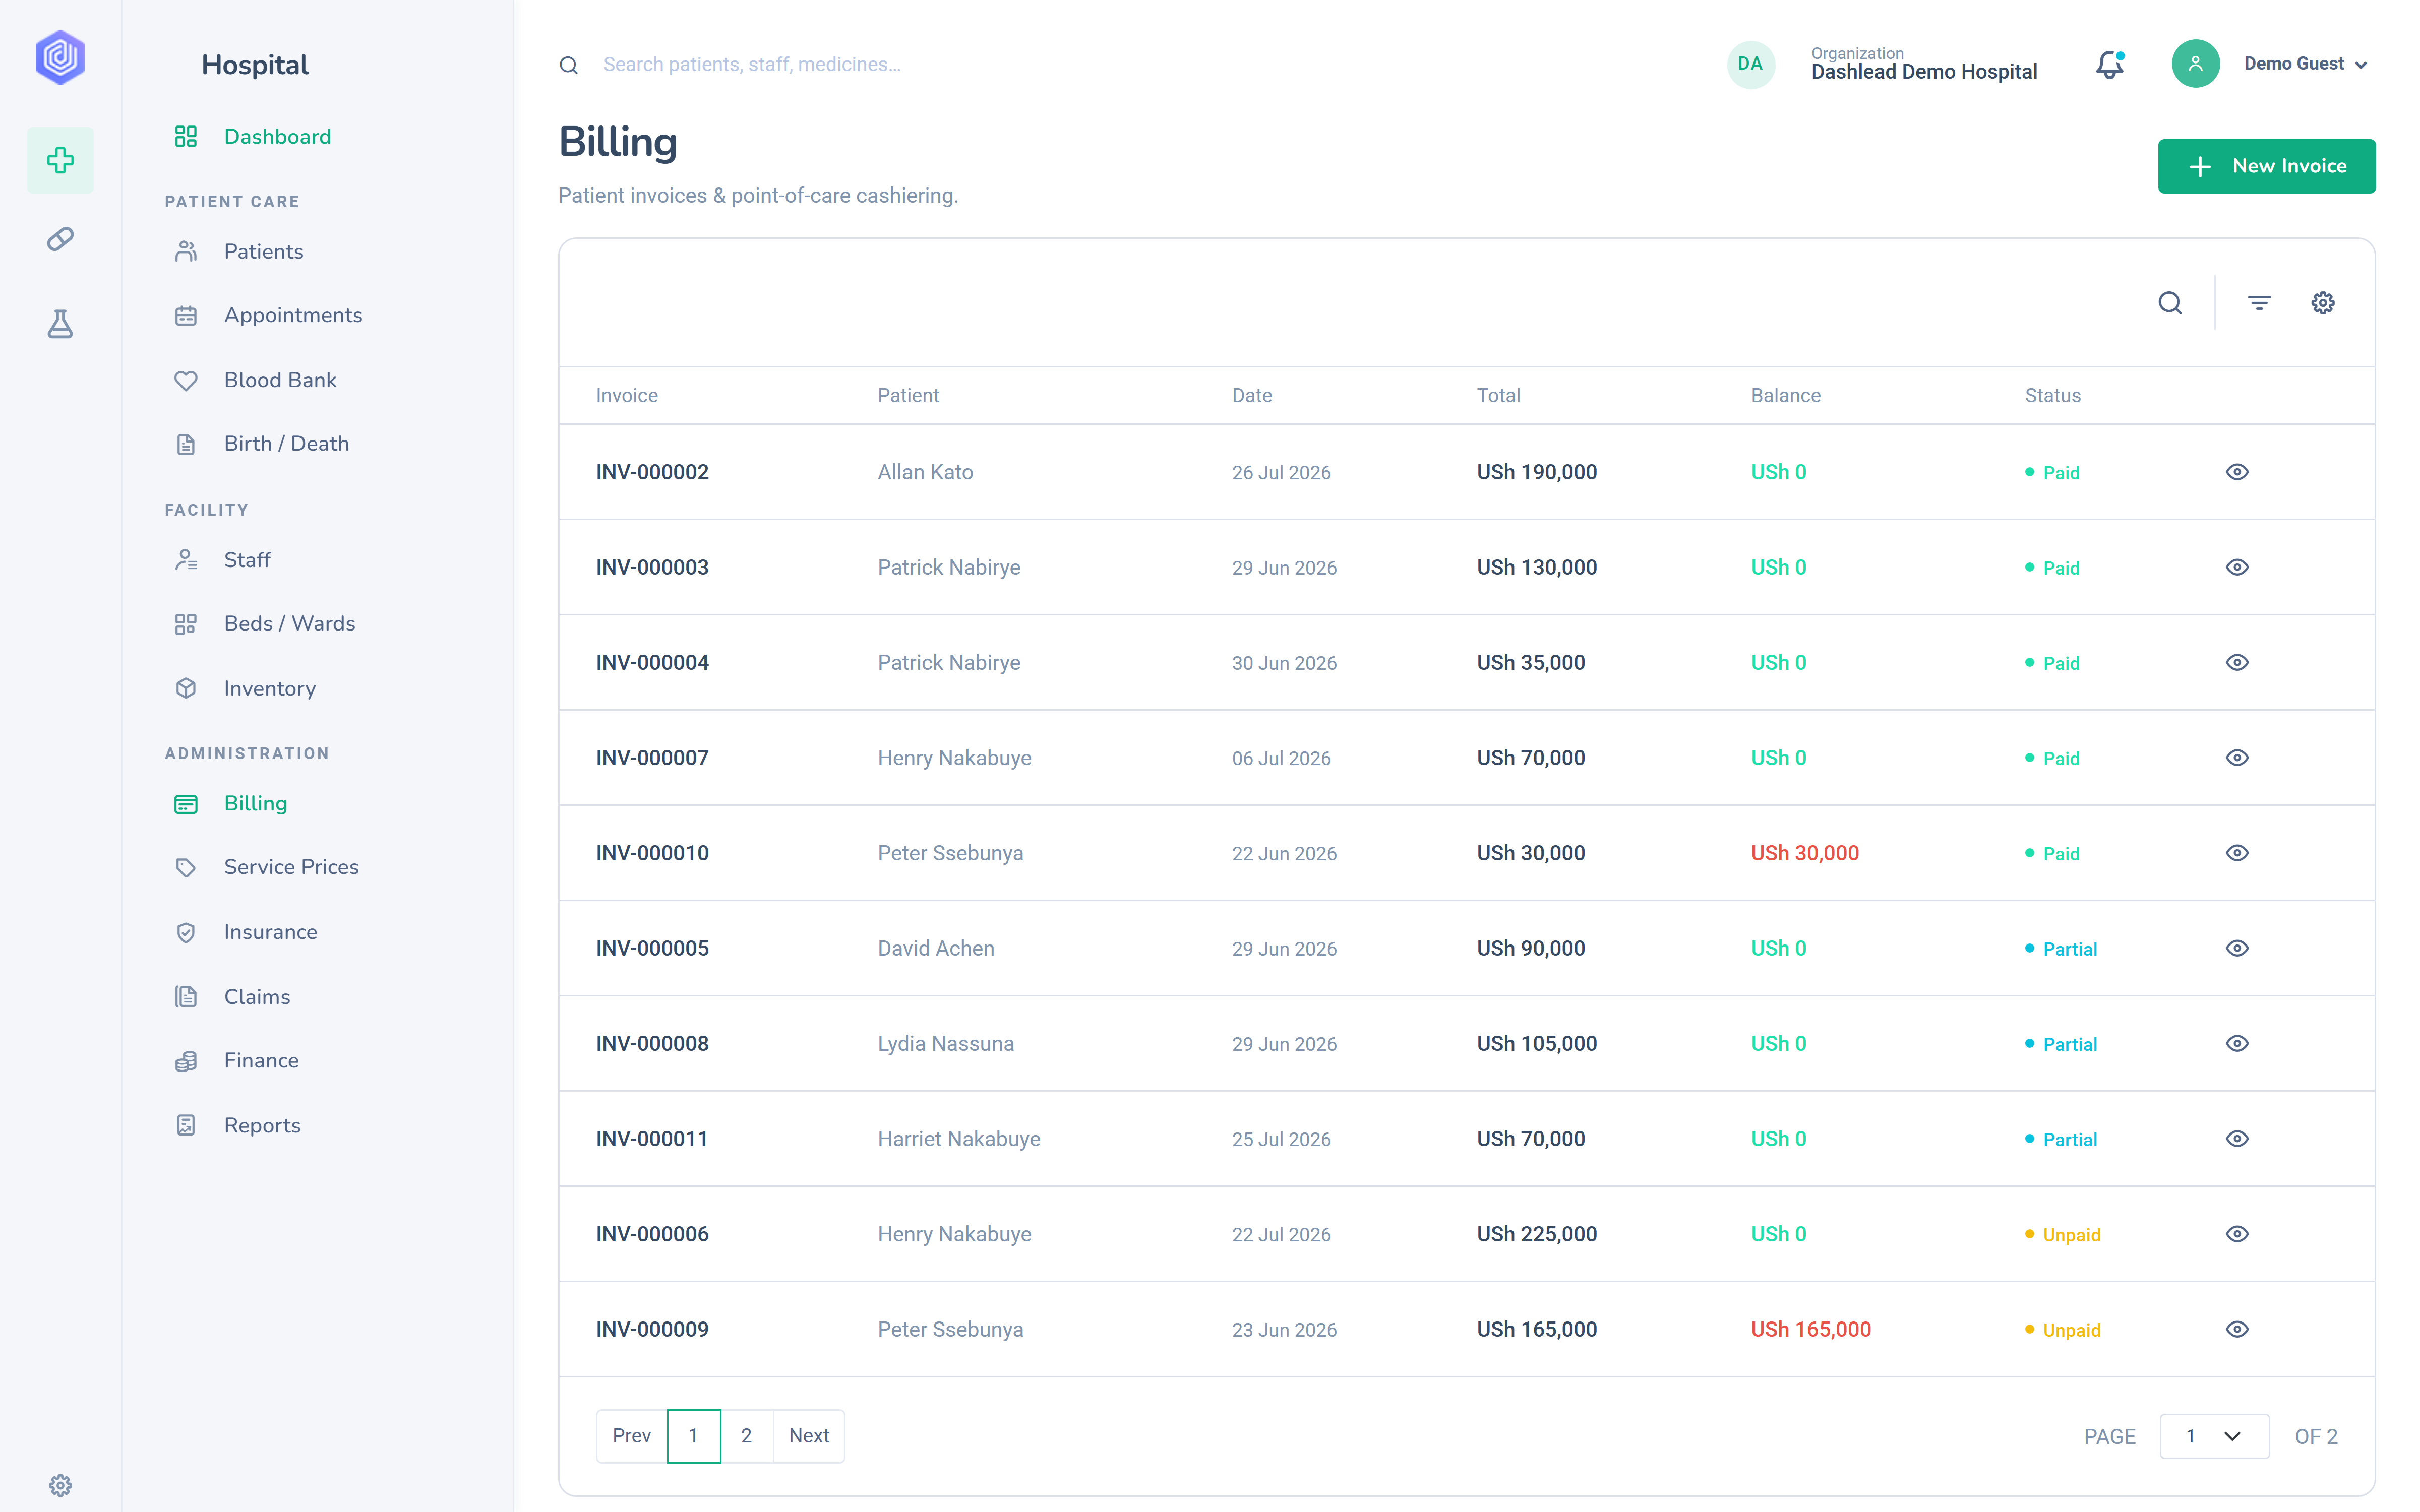2420x1512 pixels.
Task: Click invoice number INV-000007
Action: pos(652,758)
